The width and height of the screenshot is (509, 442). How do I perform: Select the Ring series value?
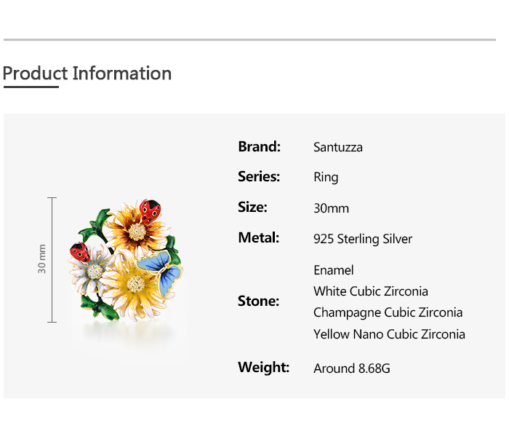(x=326, y=177)
